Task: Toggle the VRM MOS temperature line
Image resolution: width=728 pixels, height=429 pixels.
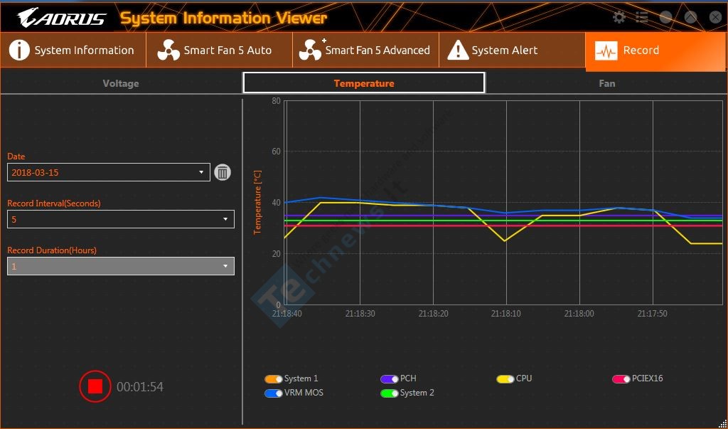Action: coord(274,393)
